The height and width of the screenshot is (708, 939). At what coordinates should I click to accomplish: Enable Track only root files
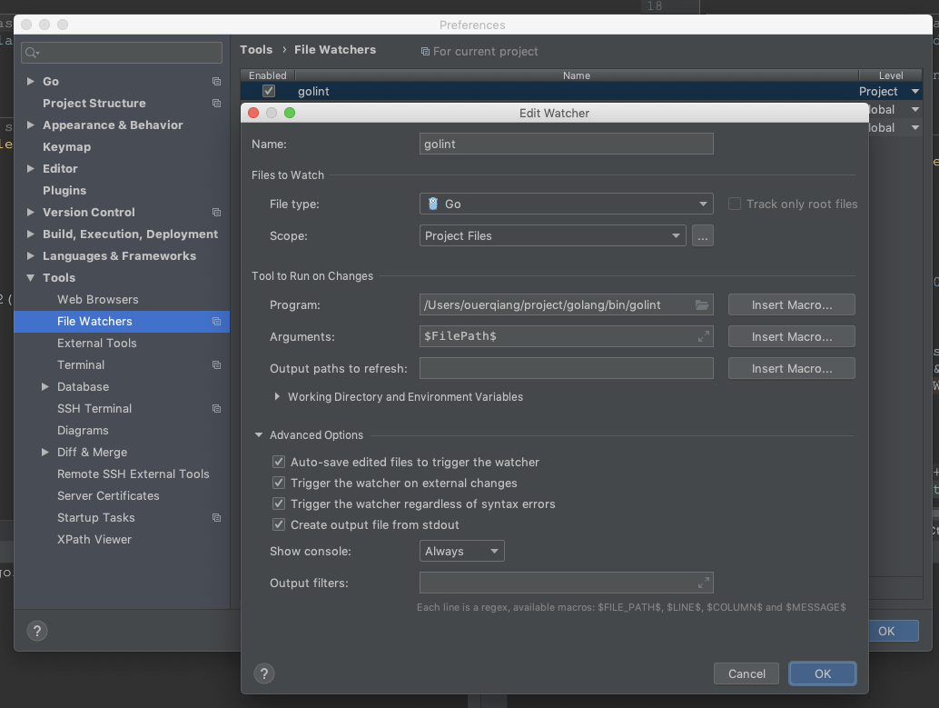pyautogui.click(x=734, y=204)
